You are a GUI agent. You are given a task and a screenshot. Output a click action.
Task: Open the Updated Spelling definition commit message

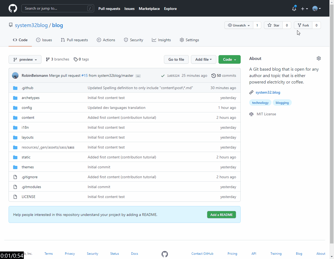point(140,88)
